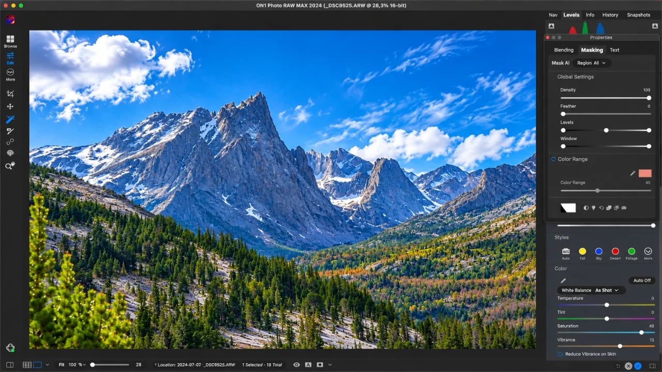Select single image view icon
The width and height of the screenshot is (662, 372).
pyautogui.click(x=37, y=365)
